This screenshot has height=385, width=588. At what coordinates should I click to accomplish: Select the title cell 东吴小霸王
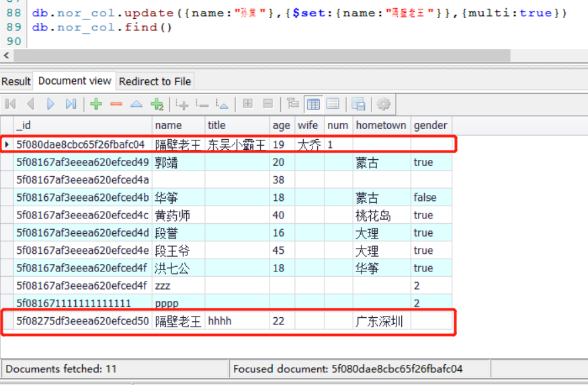click(x=237, y=144)
